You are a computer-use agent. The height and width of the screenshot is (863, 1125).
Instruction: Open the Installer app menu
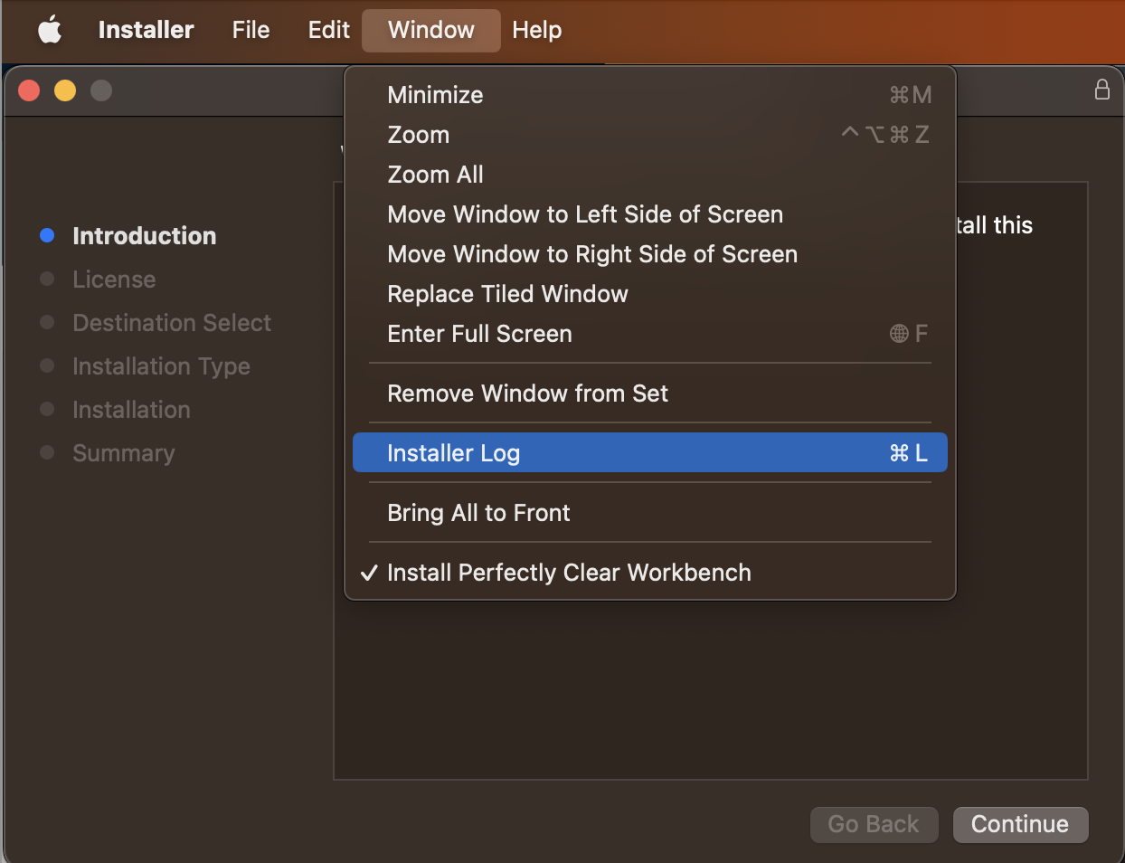click(x=146, y=30)
